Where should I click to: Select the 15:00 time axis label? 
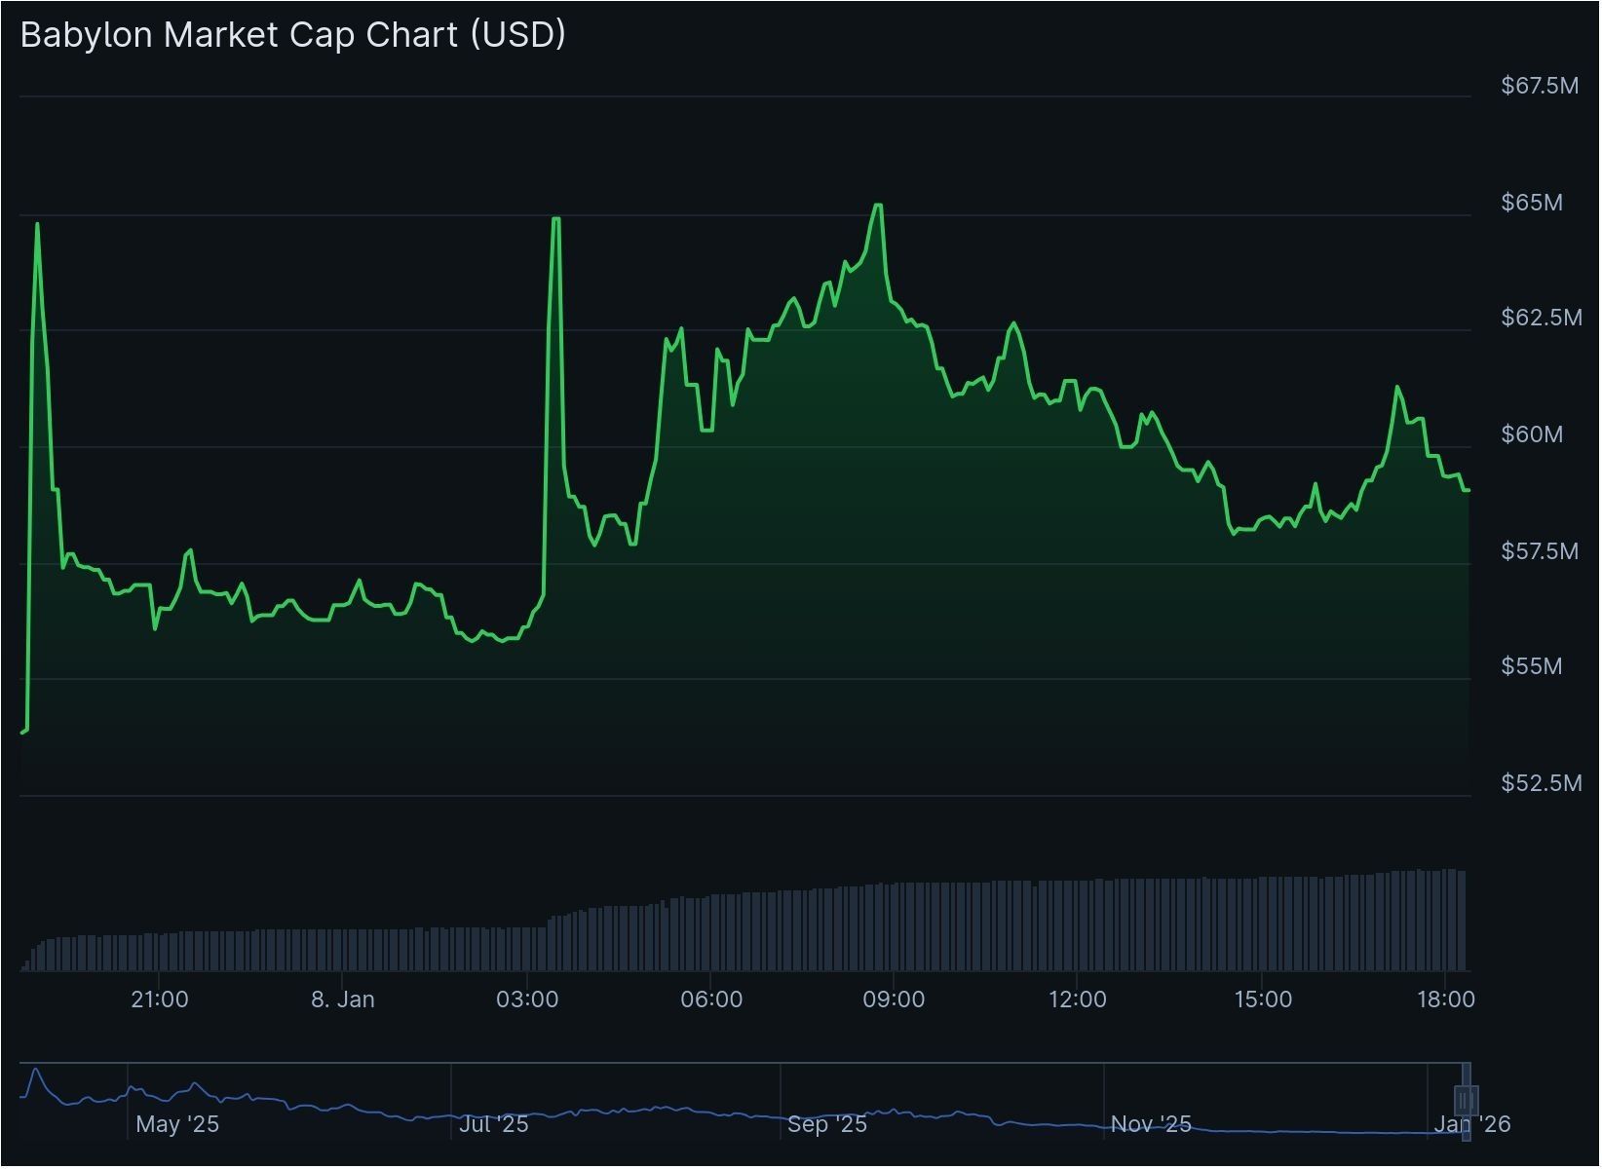[x=1262, y=999]
